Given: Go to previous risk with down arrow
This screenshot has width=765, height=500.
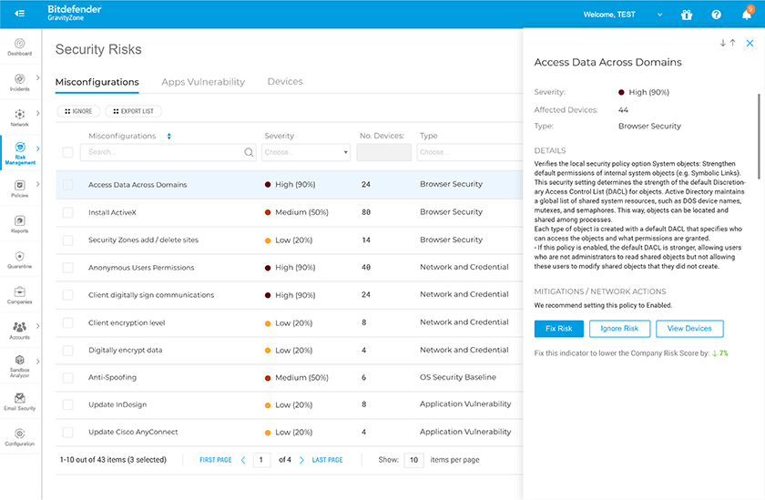Looking at the screenshot, I should 723,43.
